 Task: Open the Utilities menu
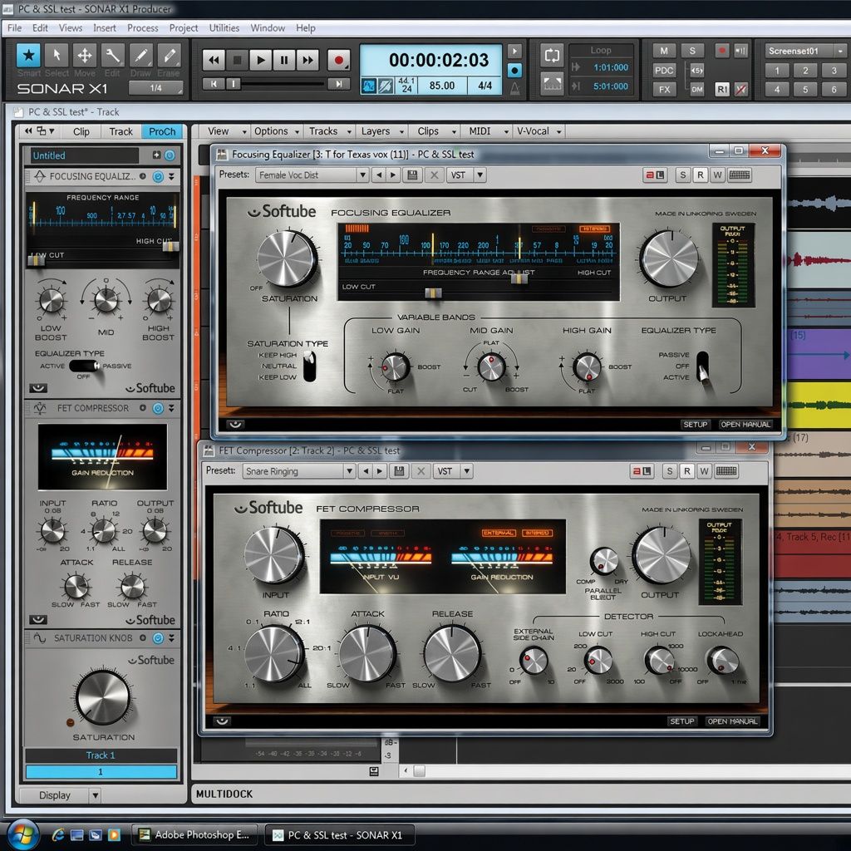coord(224,27)
